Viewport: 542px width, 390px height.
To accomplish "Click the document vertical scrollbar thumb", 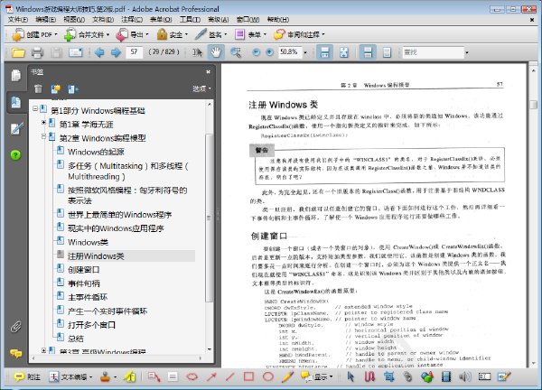I will pyautogui.click(x=534, y=104).
